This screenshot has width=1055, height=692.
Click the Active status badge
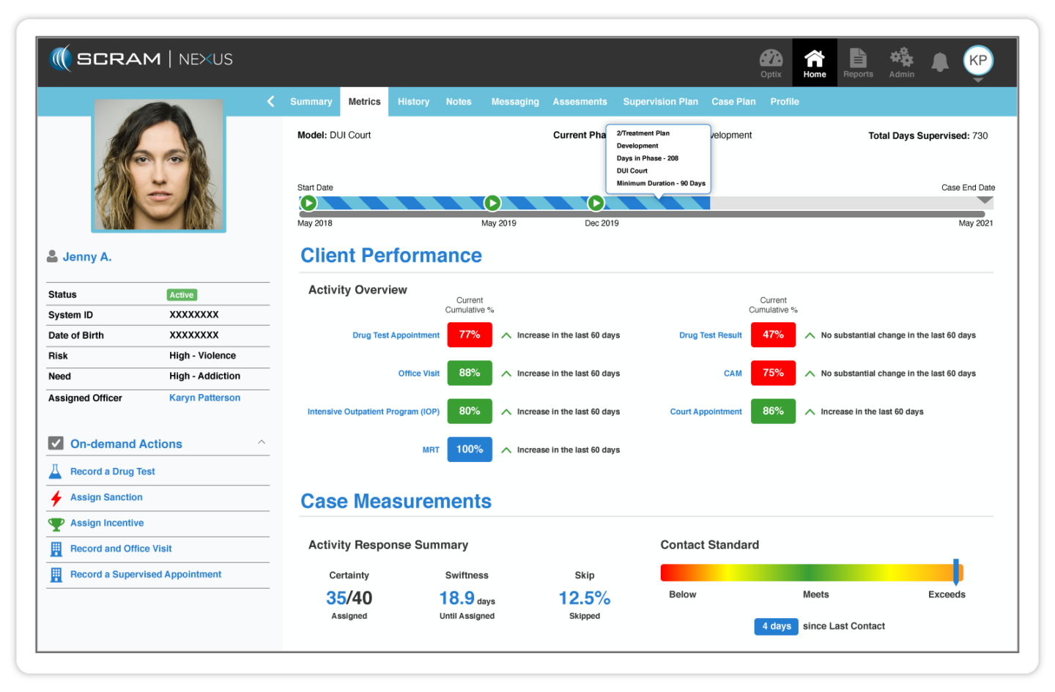(181, 294)
